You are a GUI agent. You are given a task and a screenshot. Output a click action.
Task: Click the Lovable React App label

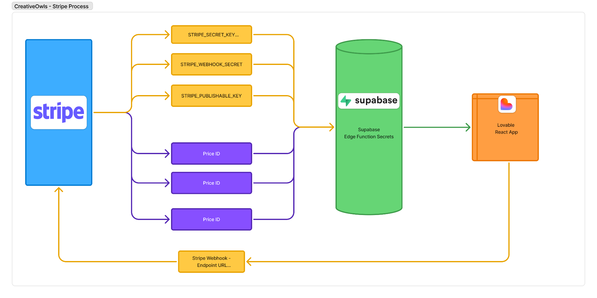506,129
